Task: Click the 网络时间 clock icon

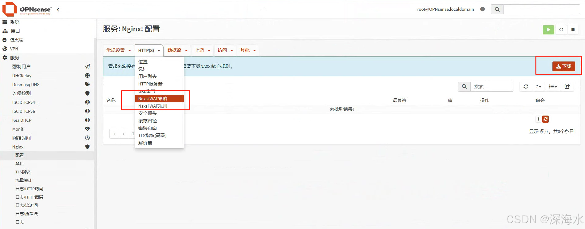Action: coord(87,138)
